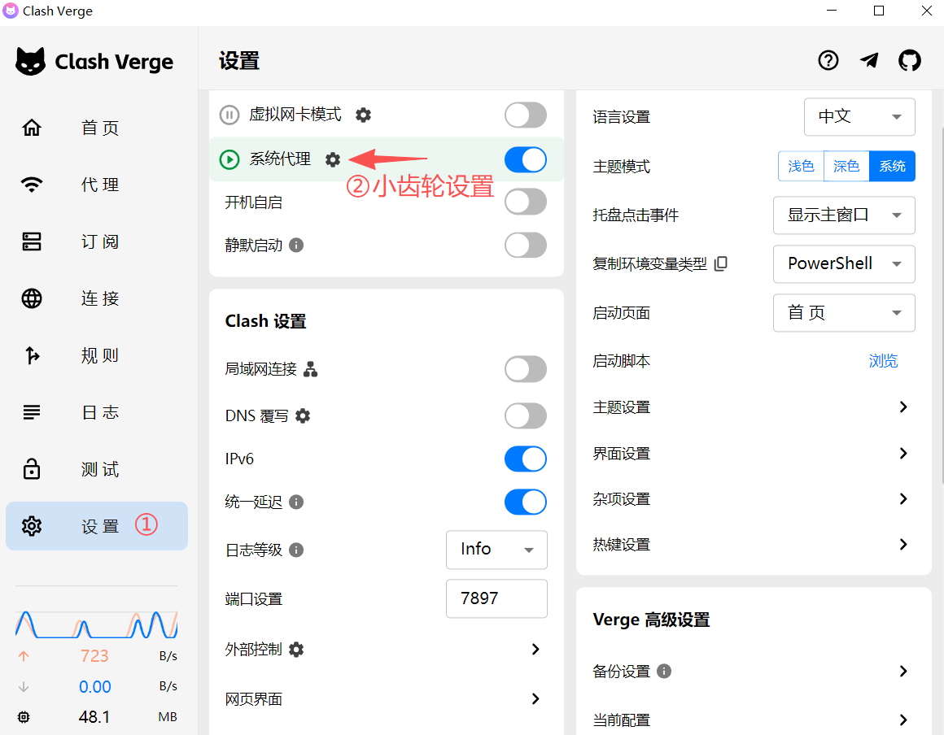944x735 pixels.
Task: Select the 浅色 theme mode button
Action: (802, 166)
